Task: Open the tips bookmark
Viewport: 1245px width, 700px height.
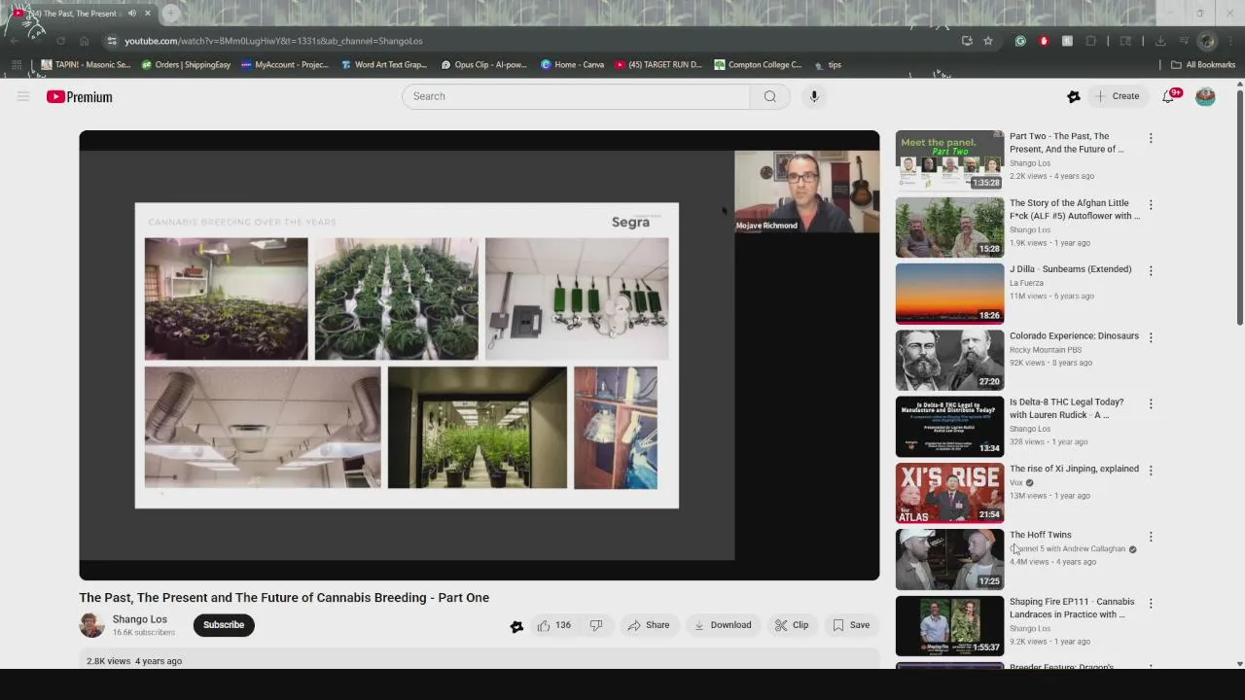Action: coord(827,65)
